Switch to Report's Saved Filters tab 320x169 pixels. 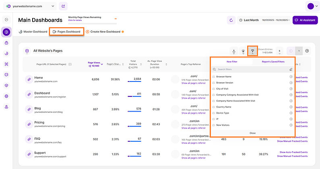coord(273,62)
